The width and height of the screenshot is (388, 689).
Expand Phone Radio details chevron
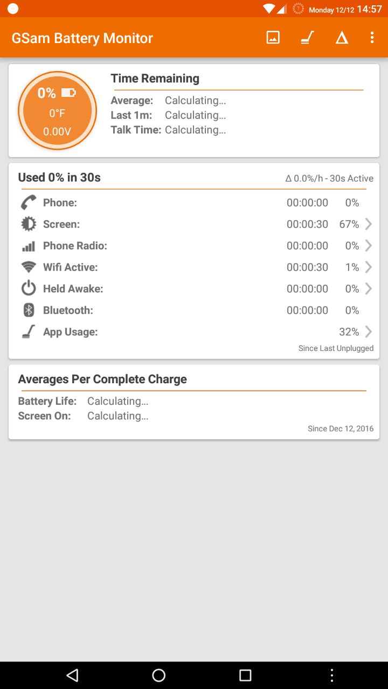[369, 245]
